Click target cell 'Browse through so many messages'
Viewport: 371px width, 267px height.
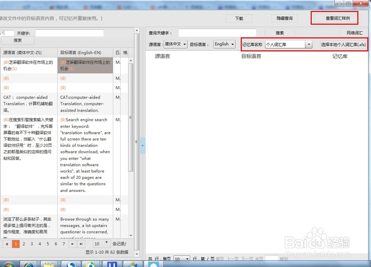[x=85, y=226]
